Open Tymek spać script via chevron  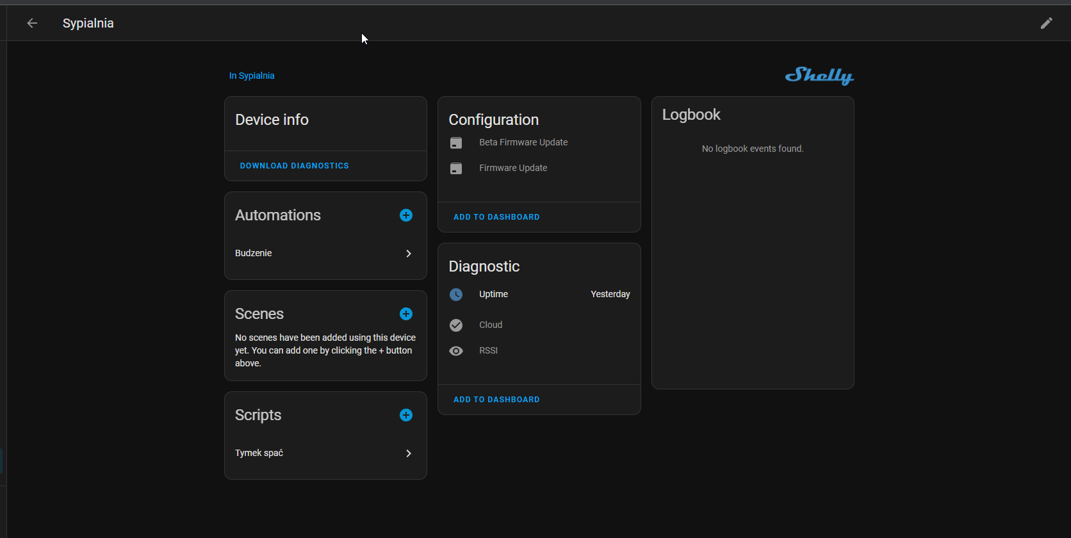click(409, 453)
